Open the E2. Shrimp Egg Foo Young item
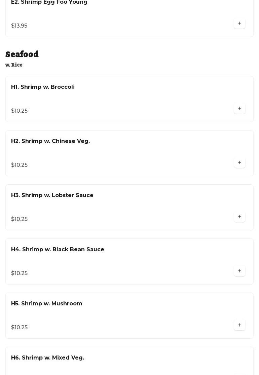This screenshot has width=259, height=375. click(x=49, y=2)
